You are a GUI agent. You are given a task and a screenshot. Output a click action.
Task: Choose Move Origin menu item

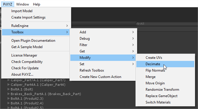[165, 83]
